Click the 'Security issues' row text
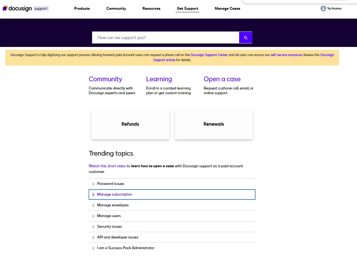 point(109,226)
